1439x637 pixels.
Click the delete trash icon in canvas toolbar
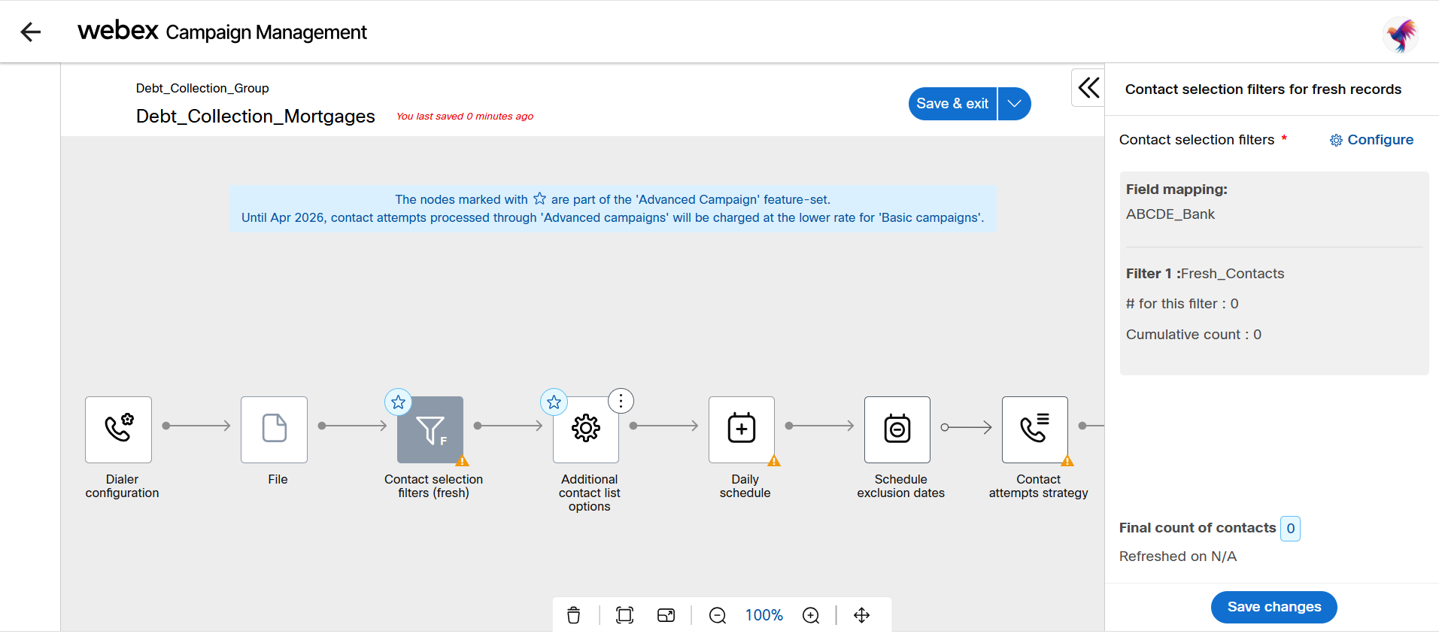tap(574, 615)
